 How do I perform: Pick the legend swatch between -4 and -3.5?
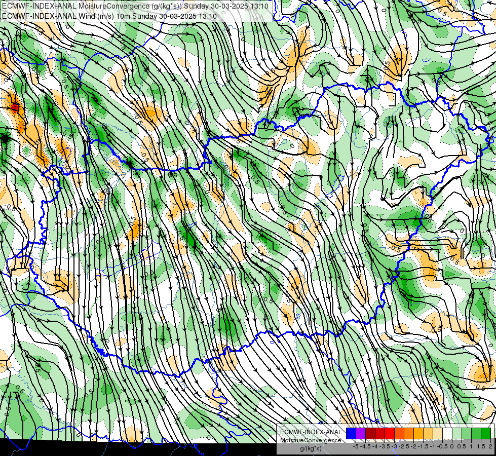(x=380, y=434)
